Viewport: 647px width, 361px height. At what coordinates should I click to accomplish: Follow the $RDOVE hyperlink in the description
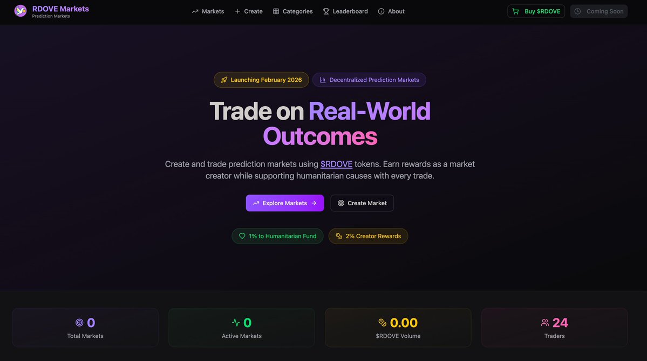click(336, 164)
